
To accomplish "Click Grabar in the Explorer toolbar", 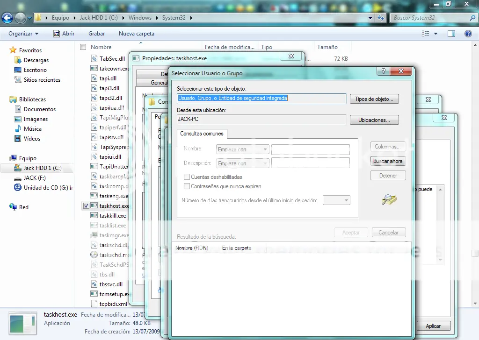I will click(x=96, y=34).
